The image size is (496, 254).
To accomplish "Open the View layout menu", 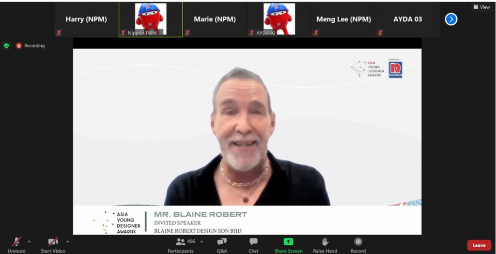I will click(x=481, y=7).
